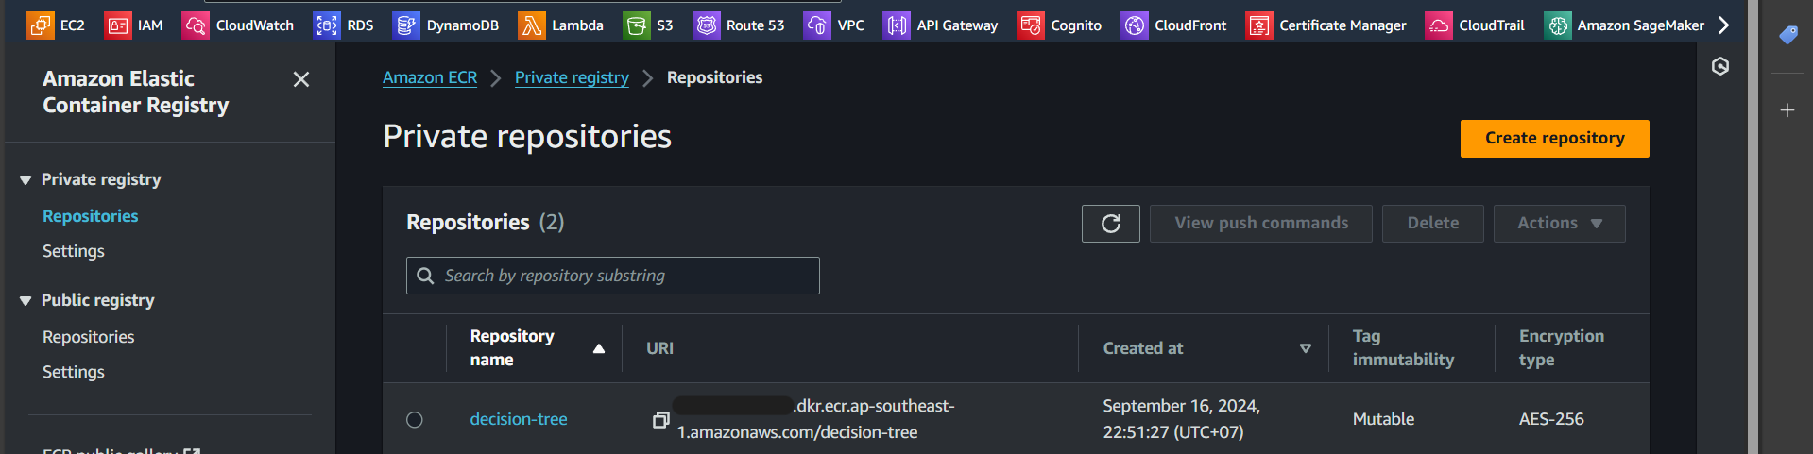Click the Encryption type column header
The width and height of the screenshot is (1813, 454).
1562,348
